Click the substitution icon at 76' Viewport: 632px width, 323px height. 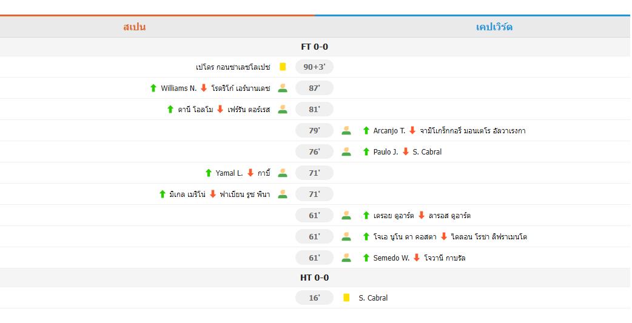346,152
